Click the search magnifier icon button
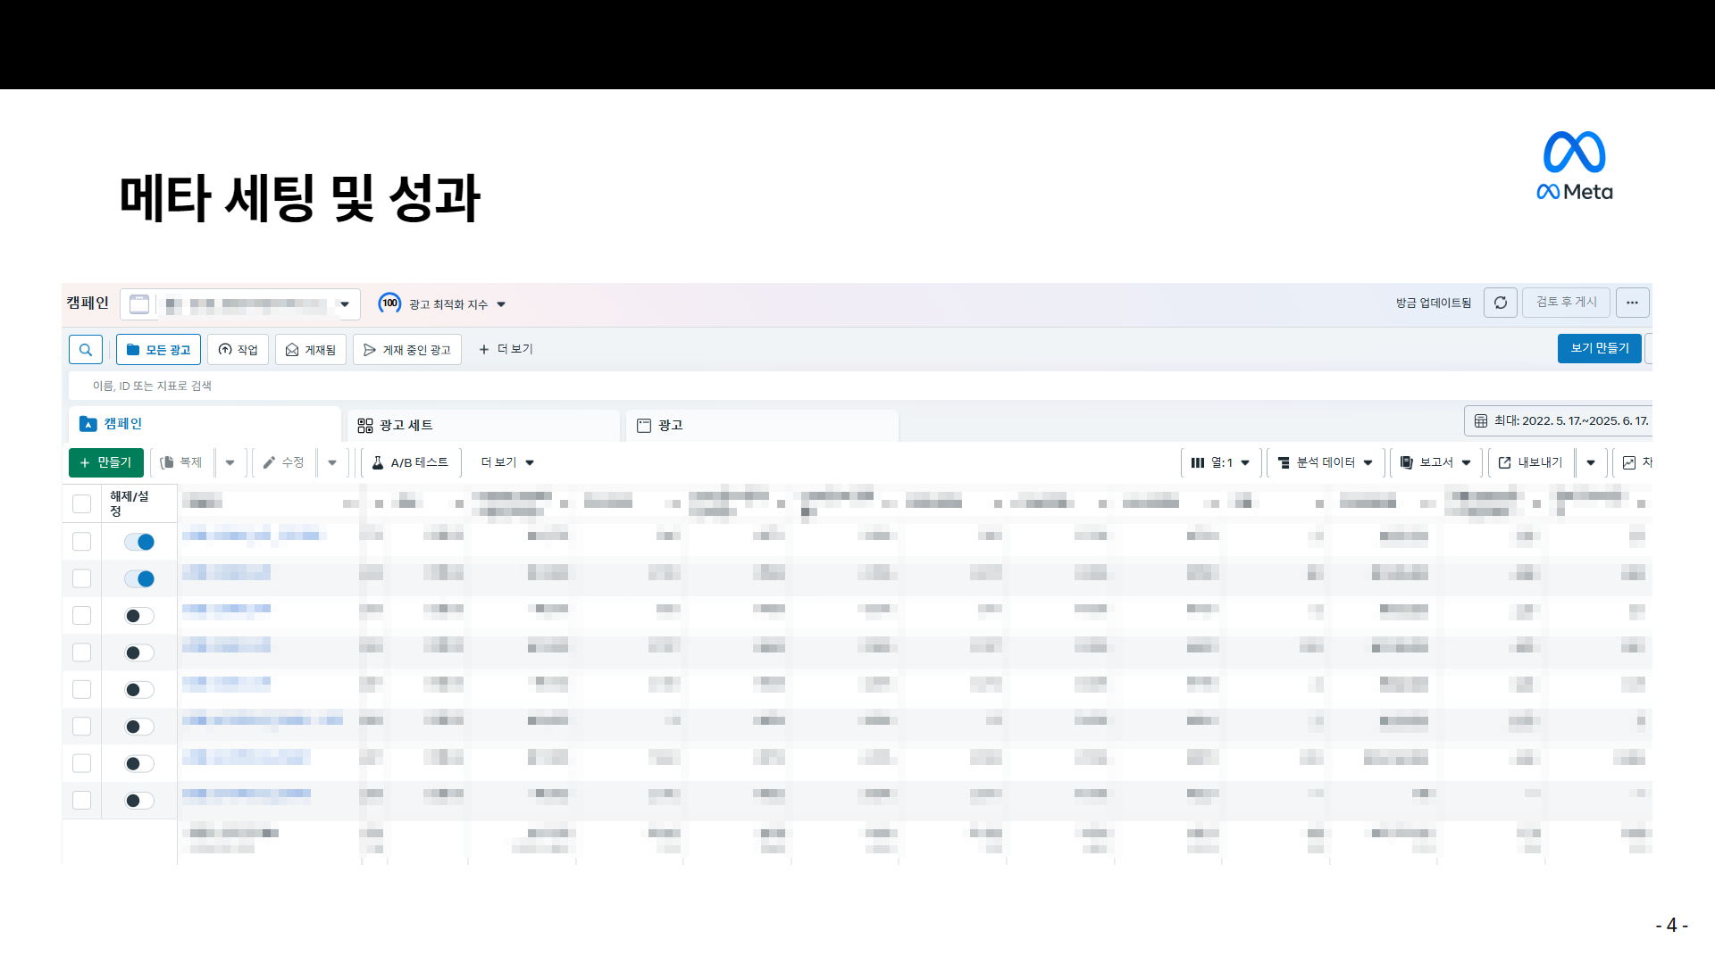Image resolution: width=1715 pixels, height=964 pixels. coord(86,350)
